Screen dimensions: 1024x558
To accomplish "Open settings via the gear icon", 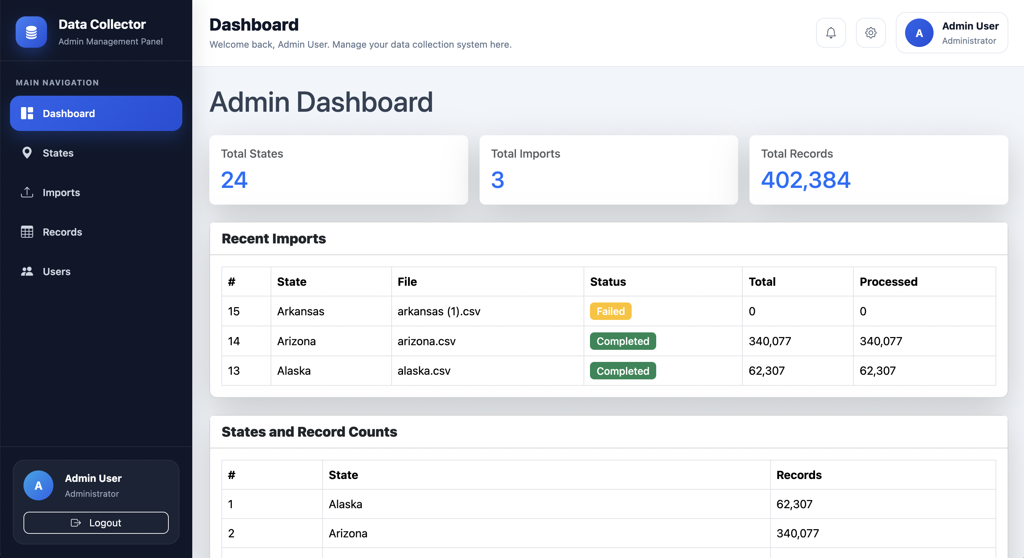I will pos(870,33).
